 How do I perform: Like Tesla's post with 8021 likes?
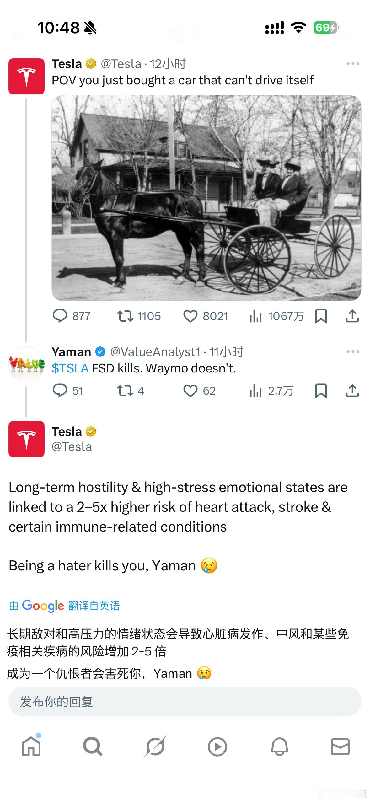click(206, 316)
